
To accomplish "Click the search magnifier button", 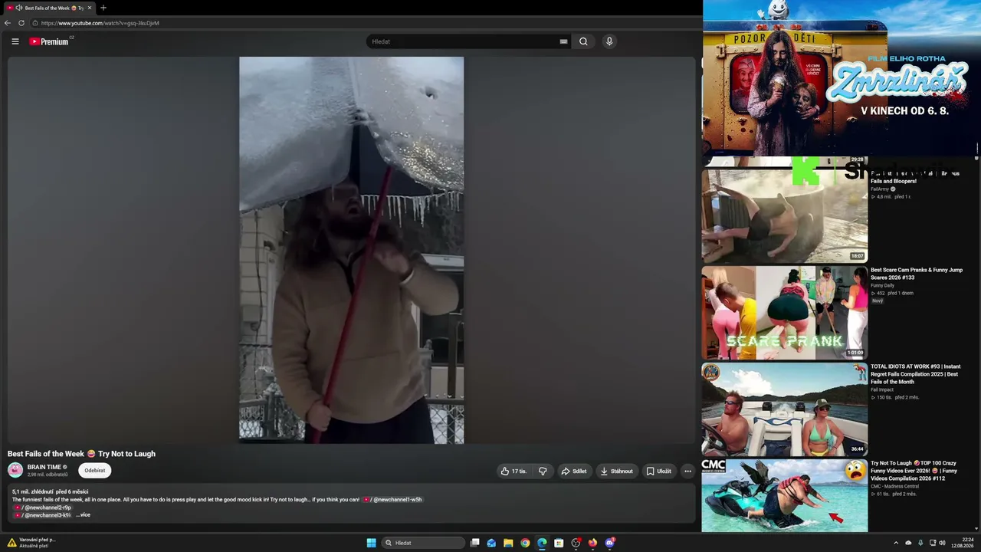I will pyautogui.click(x=583, y=41).
